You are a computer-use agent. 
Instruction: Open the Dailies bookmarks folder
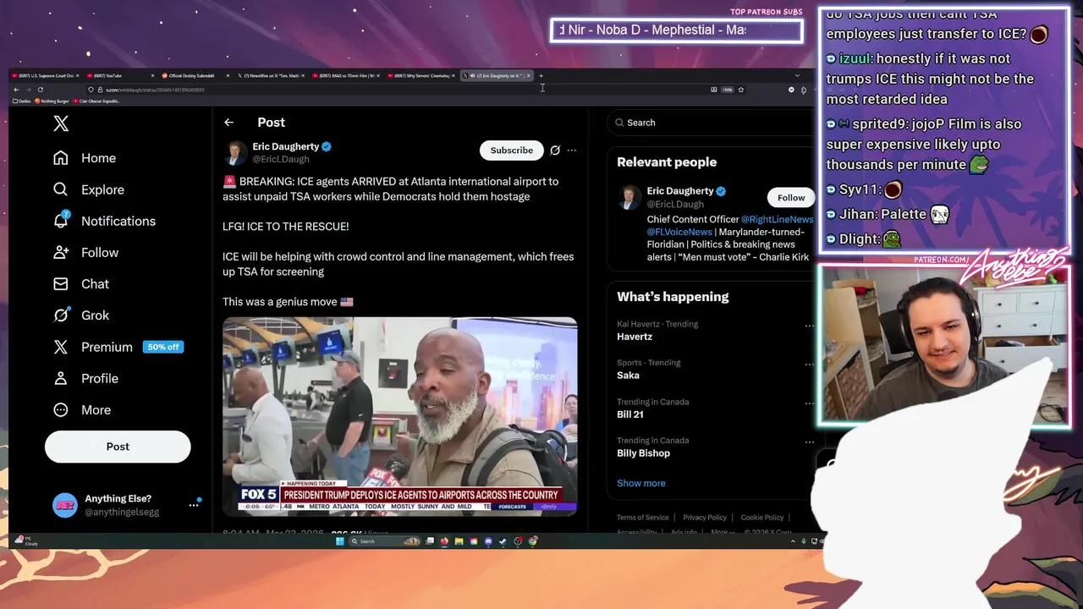(x=21, y=101)
